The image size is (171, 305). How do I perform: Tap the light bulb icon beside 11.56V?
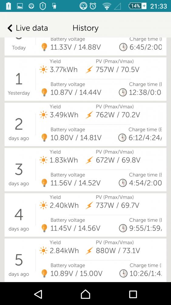tap(45, 183)
